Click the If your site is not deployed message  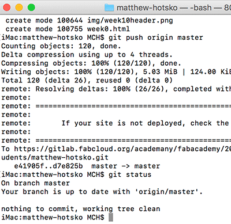coord(146,123)
